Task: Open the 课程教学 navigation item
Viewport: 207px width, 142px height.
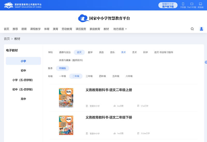Action: click(35, 29)
